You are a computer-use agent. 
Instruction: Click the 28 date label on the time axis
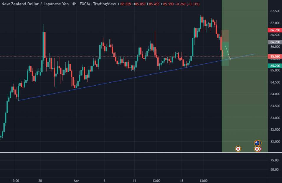40,181
